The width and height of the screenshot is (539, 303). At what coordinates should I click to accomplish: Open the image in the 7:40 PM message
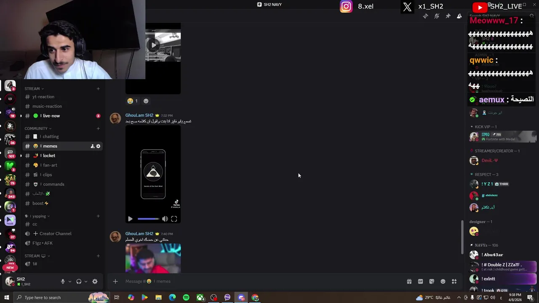coord(153,258)
